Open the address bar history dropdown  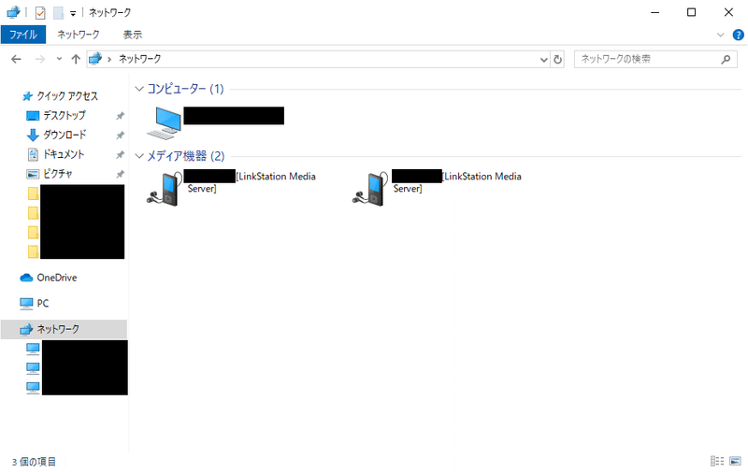coord(543,60)
